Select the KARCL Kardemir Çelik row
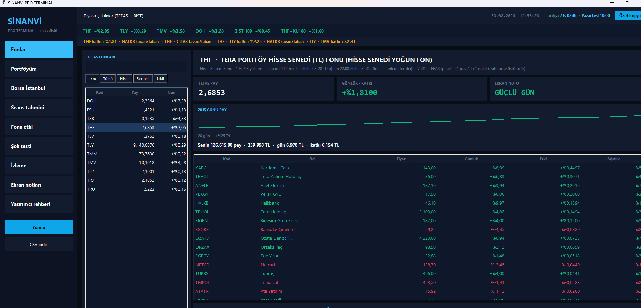 tap(418, 168)
